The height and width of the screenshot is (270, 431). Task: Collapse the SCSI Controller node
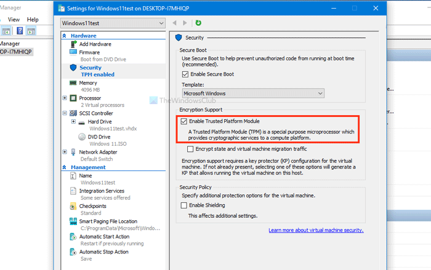65,113
